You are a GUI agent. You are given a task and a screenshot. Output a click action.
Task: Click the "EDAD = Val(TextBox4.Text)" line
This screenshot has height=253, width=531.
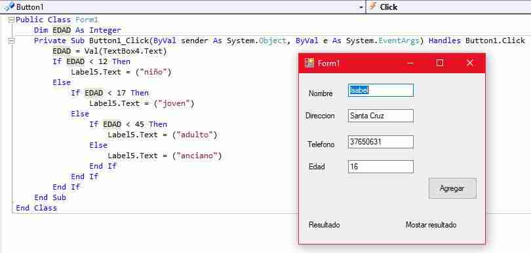pyautogui.click(x=109, y=52)
